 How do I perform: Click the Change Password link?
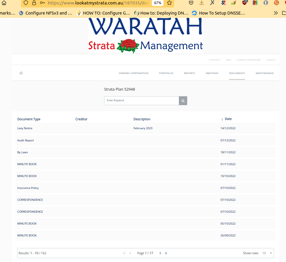pyautogui.click(x=248, y=60)
